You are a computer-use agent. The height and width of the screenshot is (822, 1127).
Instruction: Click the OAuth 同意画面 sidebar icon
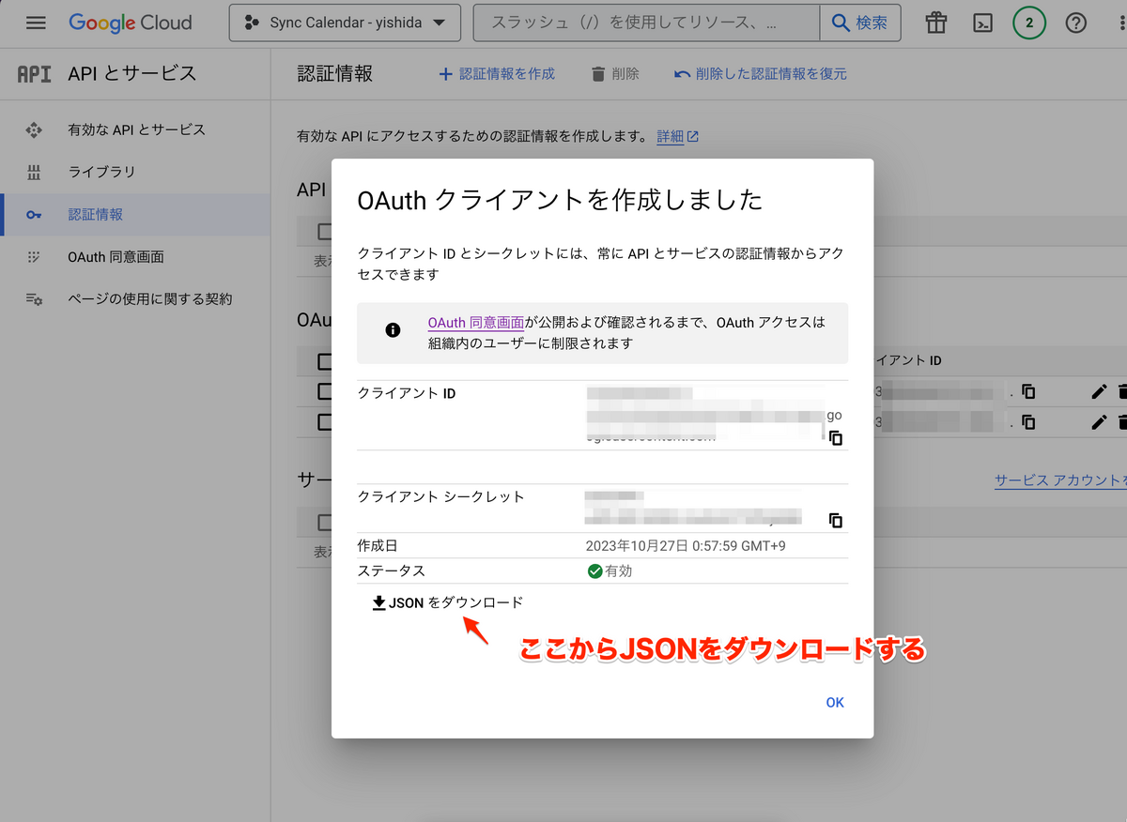pos(34,257)
